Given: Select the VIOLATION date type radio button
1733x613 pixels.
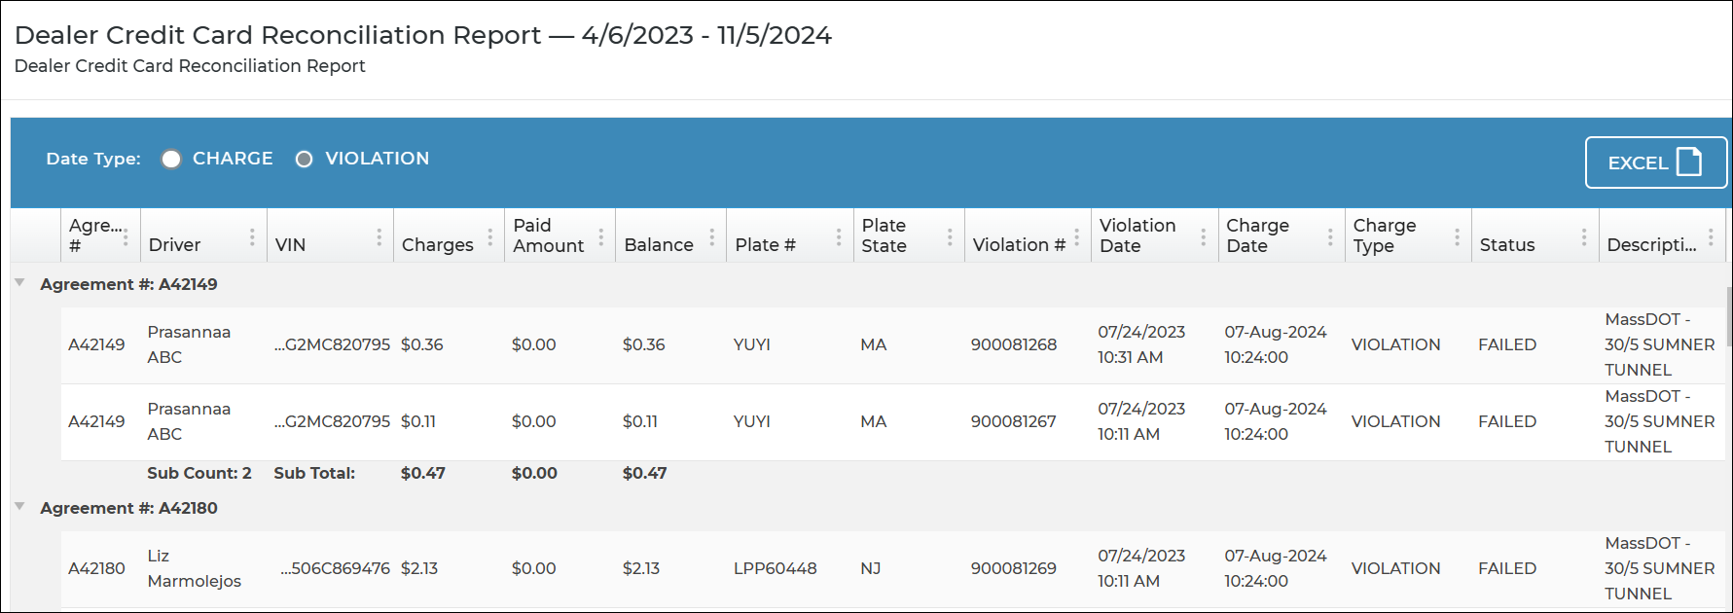Looking at the screenshot, I should (305, 160).
